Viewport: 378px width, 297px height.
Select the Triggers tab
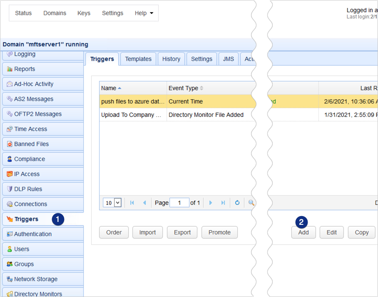[102, 59]
